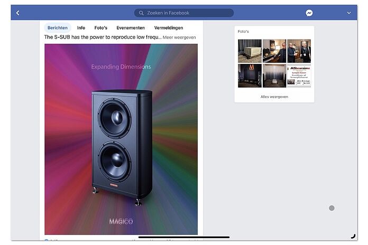Expand the account dropdown arrow

click(x=349, y=13)
